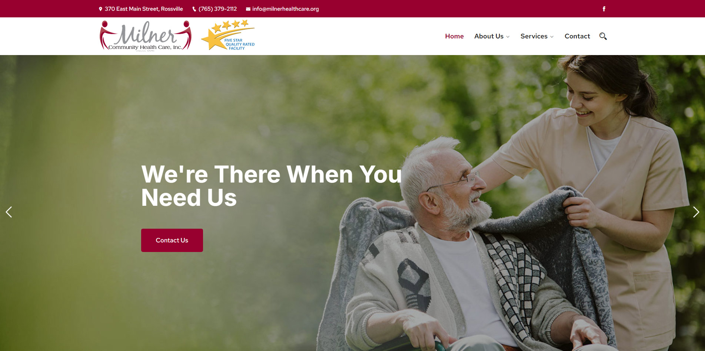Click the search magnifier icon

click(x=603, y=36)
